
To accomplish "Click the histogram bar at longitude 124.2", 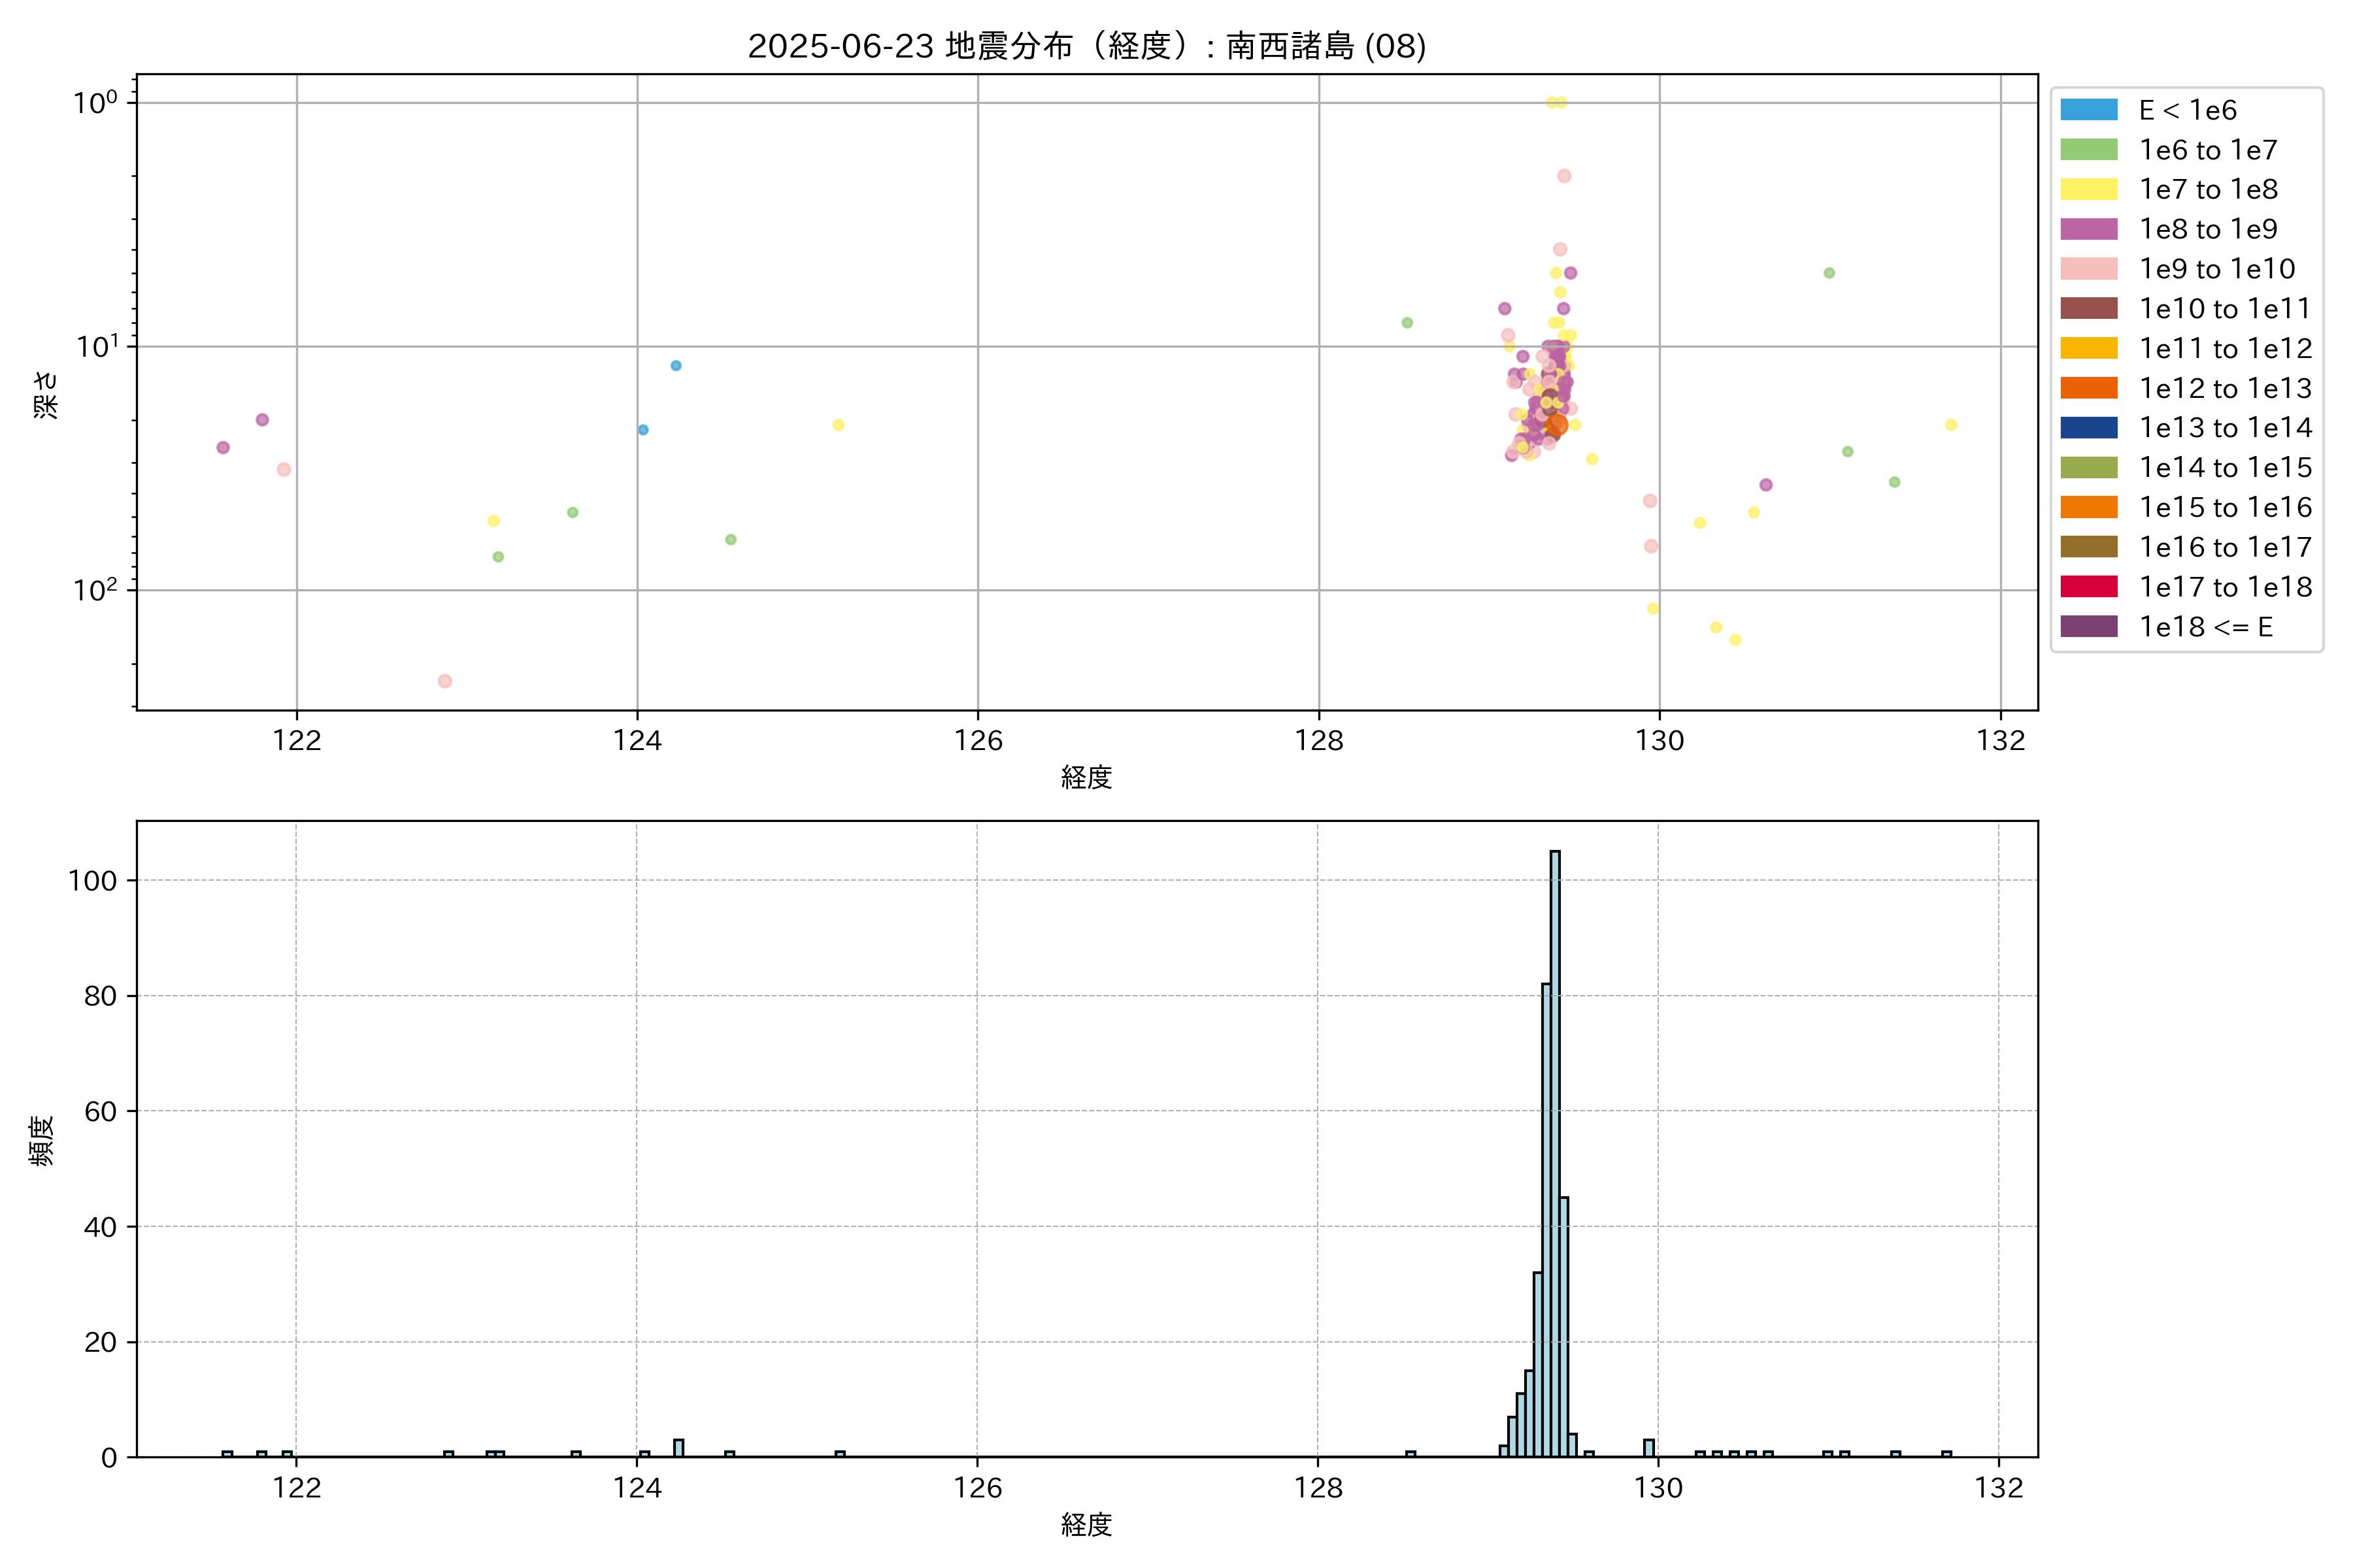I will [678, 1448].
